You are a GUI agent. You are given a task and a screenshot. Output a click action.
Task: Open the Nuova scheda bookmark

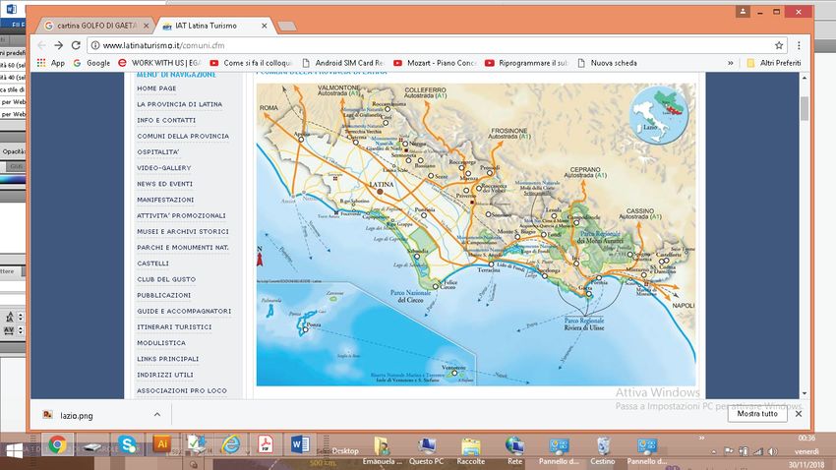[607, 63]
